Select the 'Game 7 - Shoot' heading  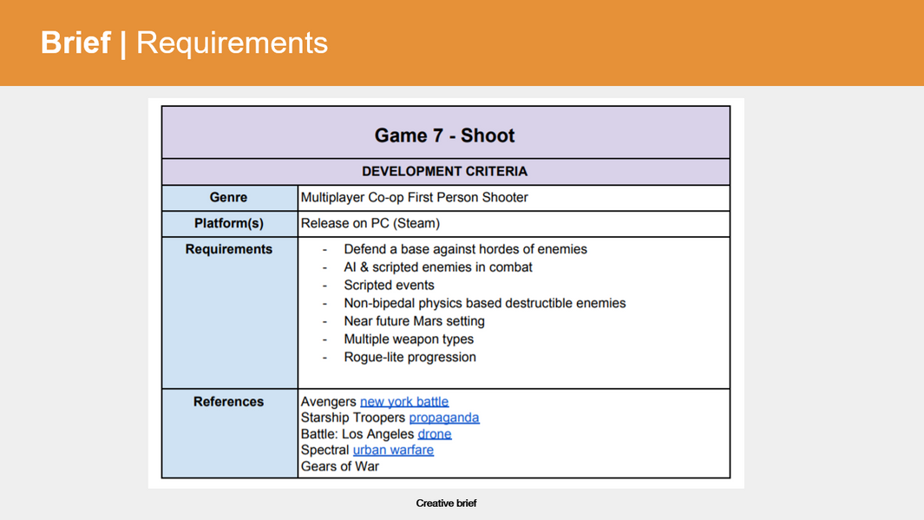point(445,135)
